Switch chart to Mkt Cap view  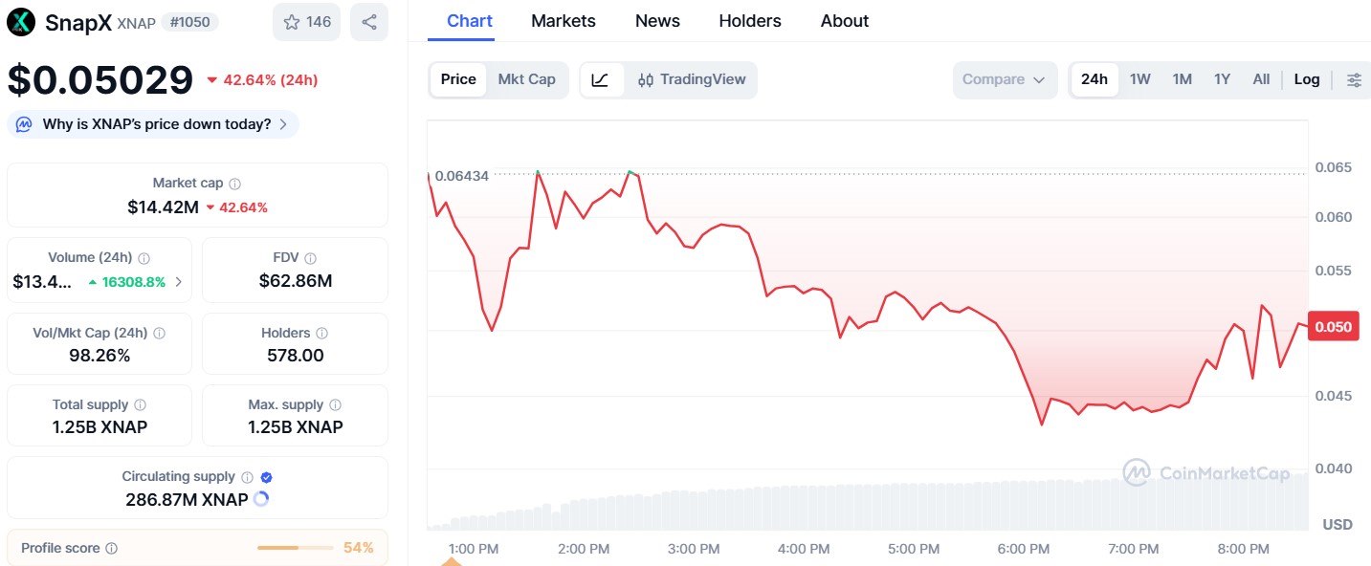[x=526, y=79]
